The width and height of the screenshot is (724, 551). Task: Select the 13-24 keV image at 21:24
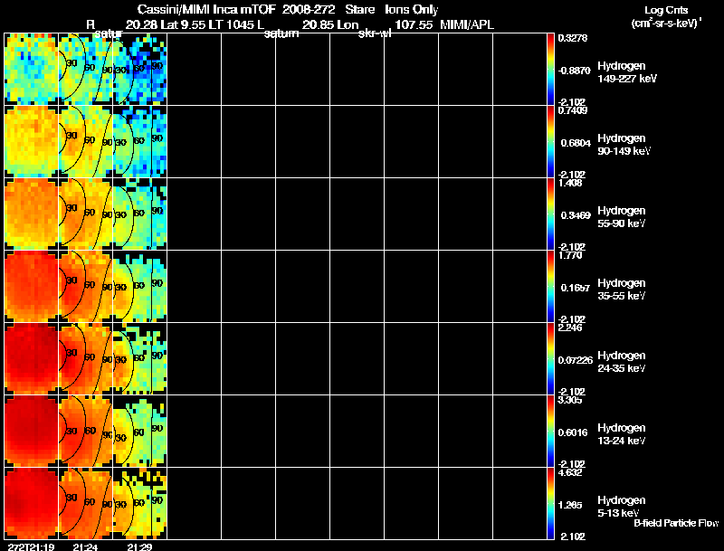click(x=85, y=431)
